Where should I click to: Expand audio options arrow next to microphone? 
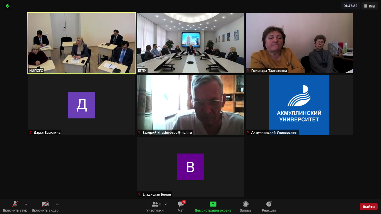(26, 204)
